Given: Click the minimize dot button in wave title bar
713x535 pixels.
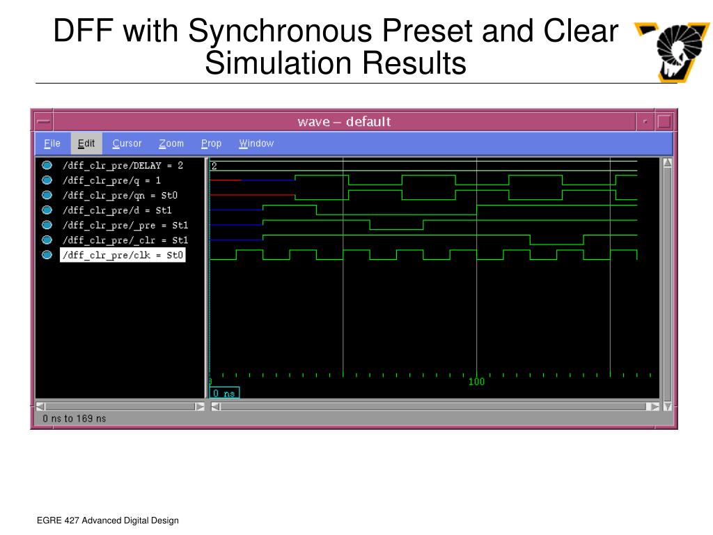Looking at the screenshot, I should coord(645,121).
